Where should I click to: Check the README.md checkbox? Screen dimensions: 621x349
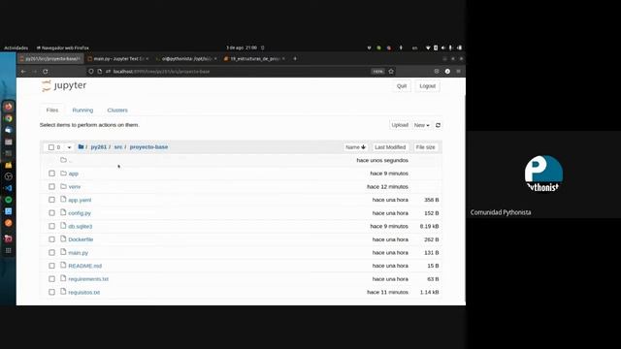pyautogui.click(x=51, y=266)
